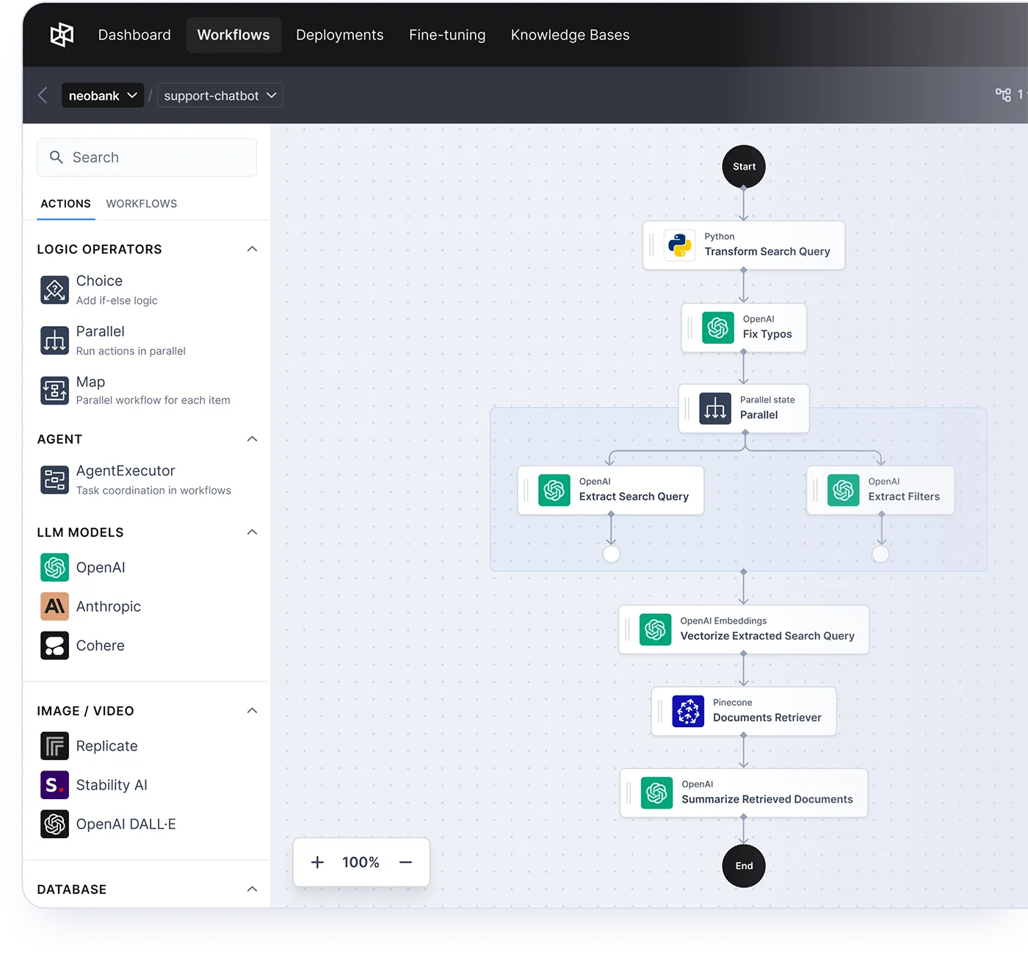Select the Choice logic operator icon

tap(54, 289)
